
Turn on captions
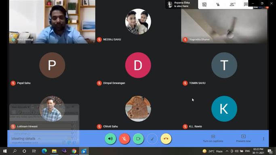tap(213, 139)
